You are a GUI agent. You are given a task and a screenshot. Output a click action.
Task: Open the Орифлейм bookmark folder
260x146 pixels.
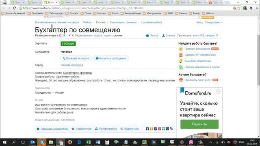coord(35,13)
